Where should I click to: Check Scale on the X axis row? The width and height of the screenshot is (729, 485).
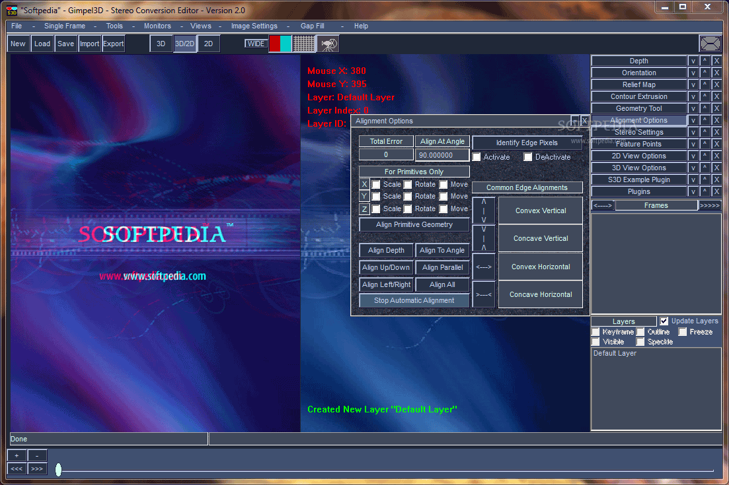pos(376,184)
